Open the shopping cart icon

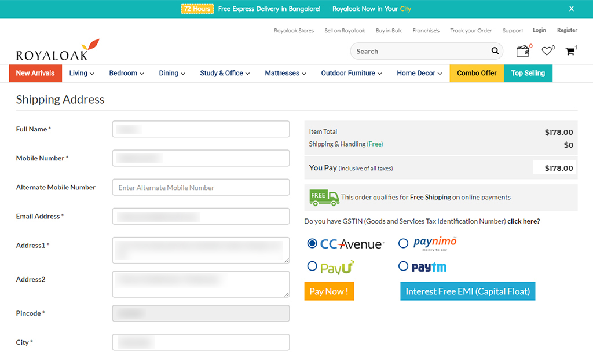pos(570,51)
